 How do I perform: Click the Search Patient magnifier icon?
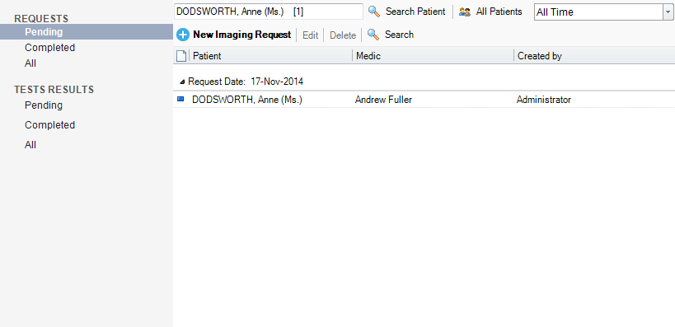coord(374,12)
